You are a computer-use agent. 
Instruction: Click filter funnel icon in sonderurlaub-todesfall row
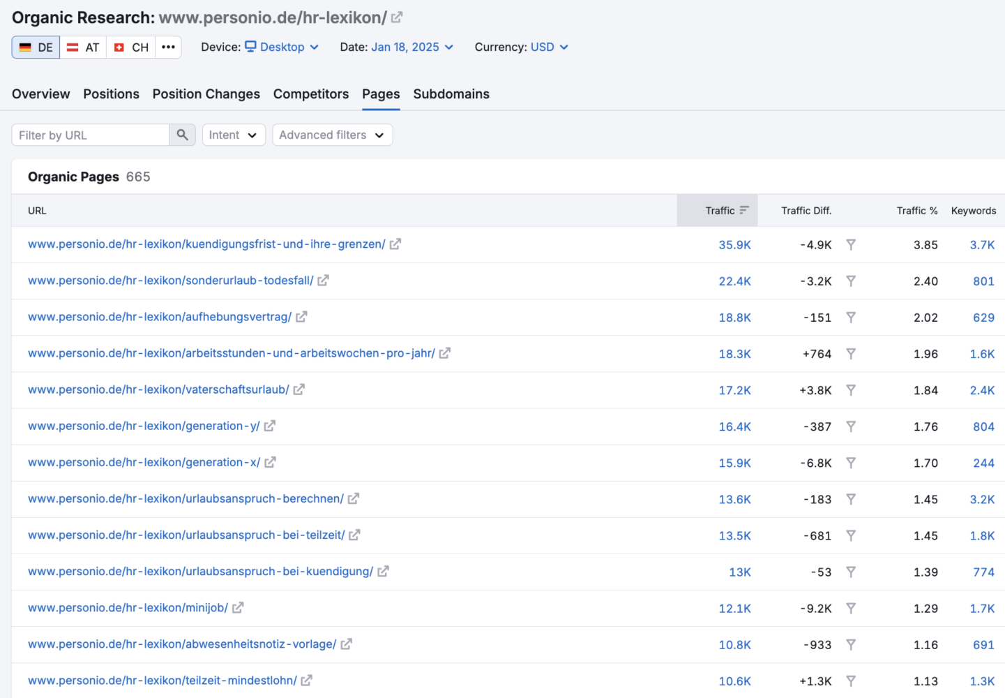[851, 281]
